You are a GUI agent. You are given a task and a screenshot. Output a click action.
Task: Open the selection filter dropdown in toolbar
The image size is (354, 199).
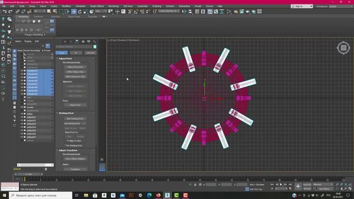click(39, 11)
